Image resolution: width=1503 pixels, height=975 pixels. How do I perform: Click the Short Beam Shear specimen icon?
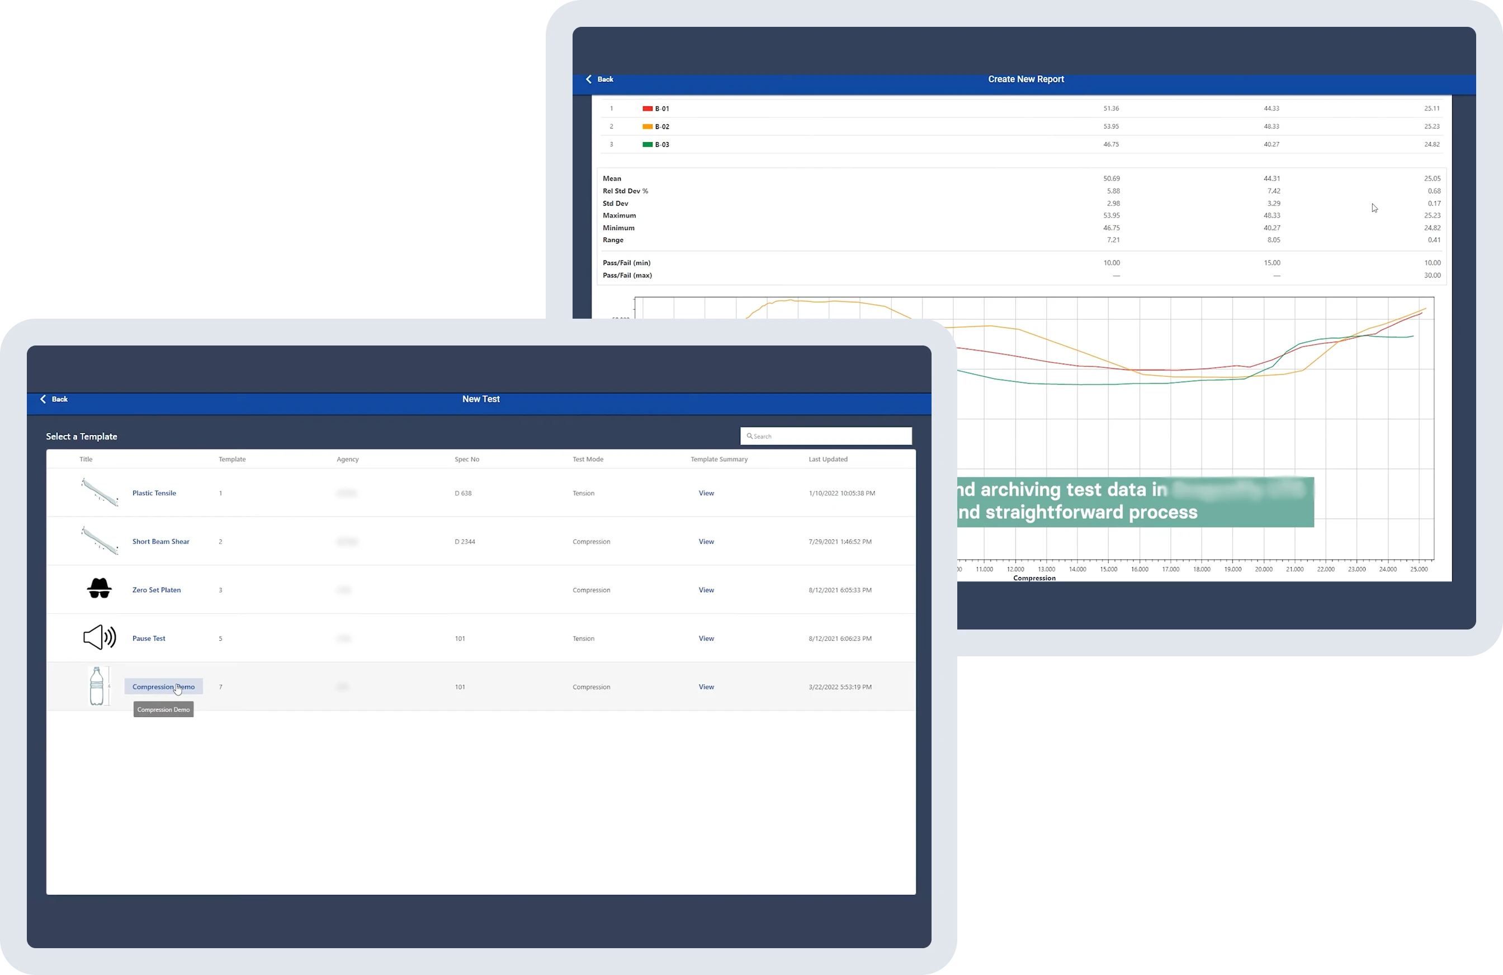point(99,541)
